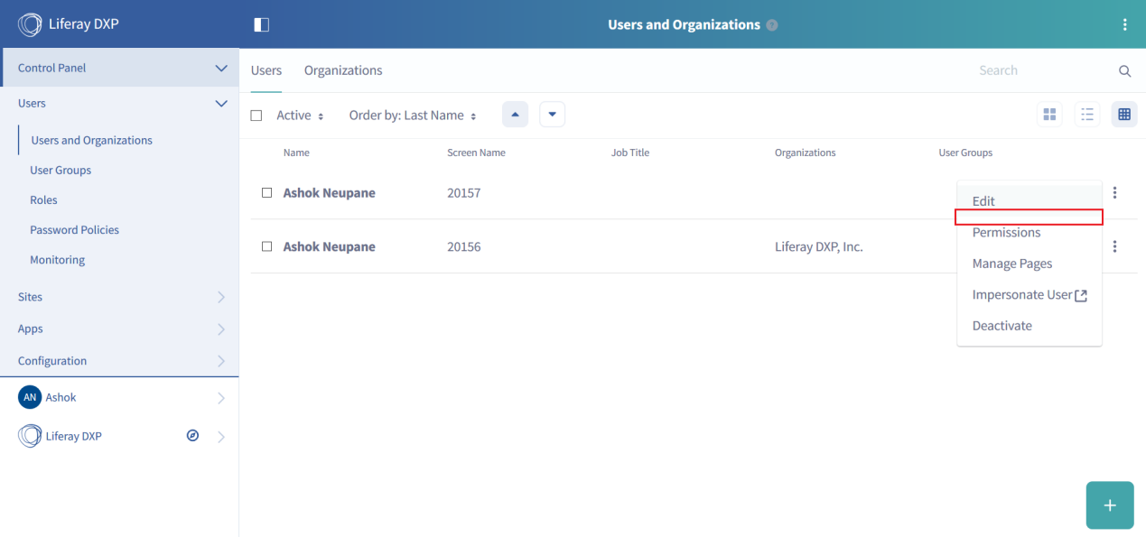Image resolution: width=1146 pixels, height=537 pixels.
Task: Select the user with screen name 20156
Action: (266, 246)
